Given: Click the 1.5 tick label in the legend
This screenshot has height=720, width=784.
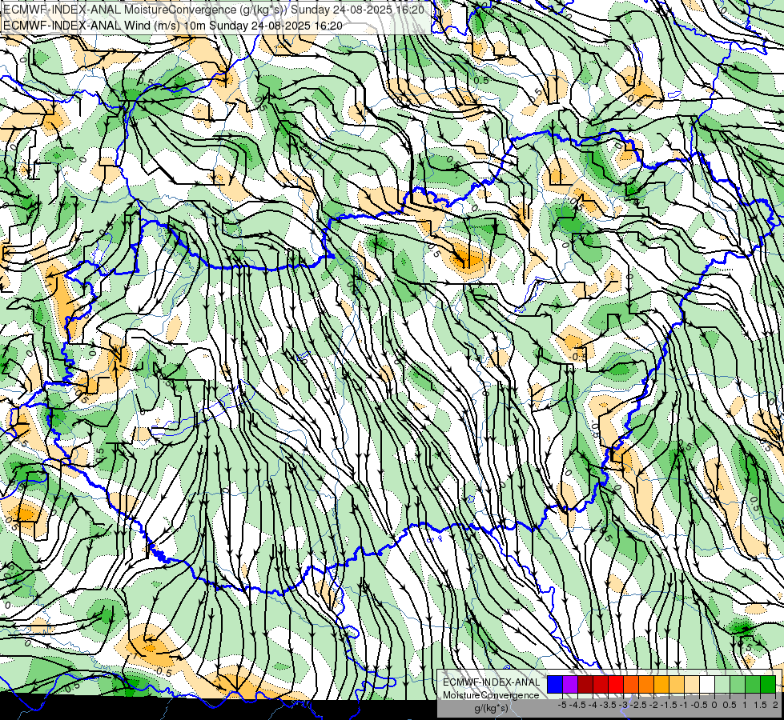Looking at the screenshot, I should point(760,705).
